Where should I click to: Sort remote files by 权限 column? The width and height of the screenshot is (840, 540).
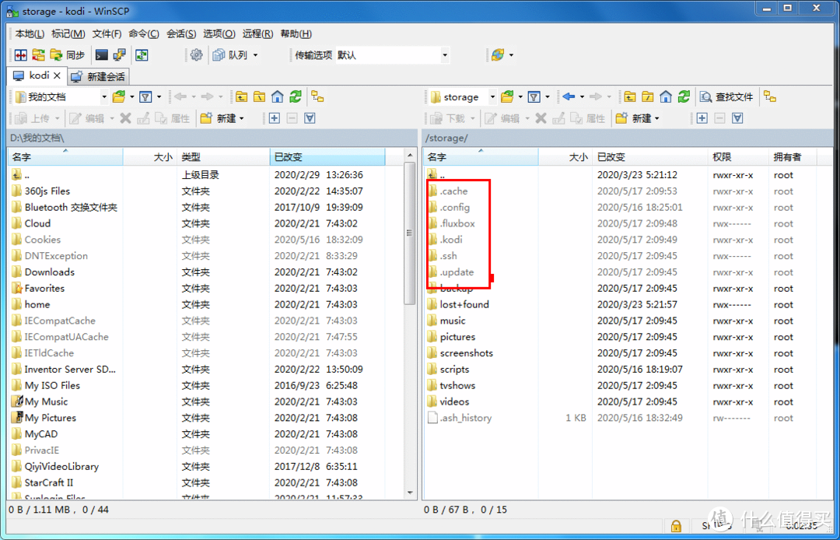737,157
